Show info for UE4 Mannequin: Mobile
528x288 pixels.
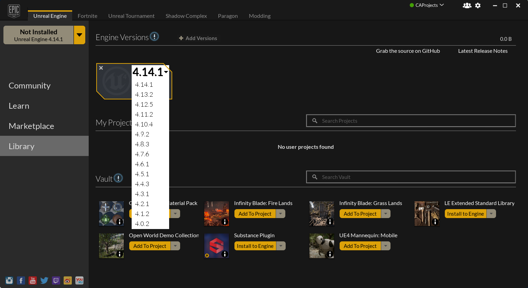(x=330, y=254)
